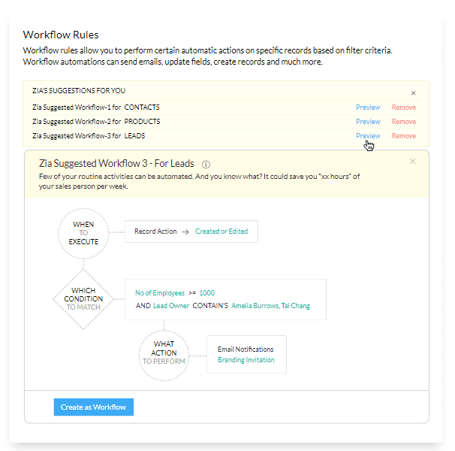Click the 'Workflow Rules' page heading

tap(61, 35)
